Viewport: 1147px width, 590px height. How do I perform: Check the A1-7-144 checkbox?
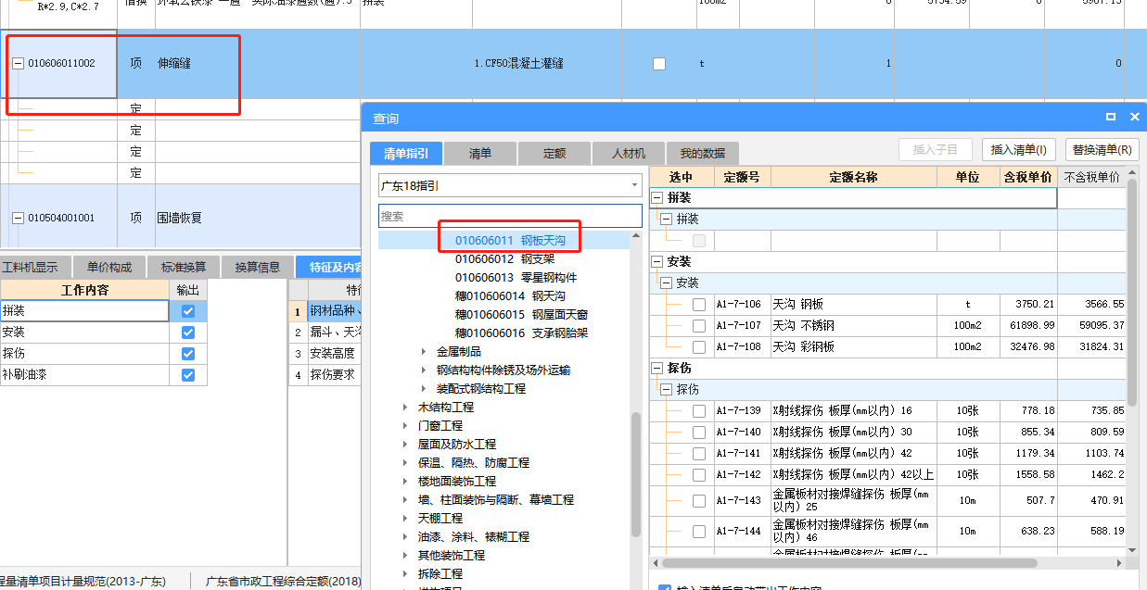[x=699, y=532]
